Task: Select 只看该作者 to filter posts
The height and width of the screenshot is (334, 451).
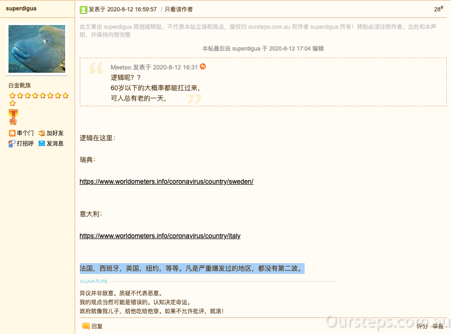Action: [179, 9]
